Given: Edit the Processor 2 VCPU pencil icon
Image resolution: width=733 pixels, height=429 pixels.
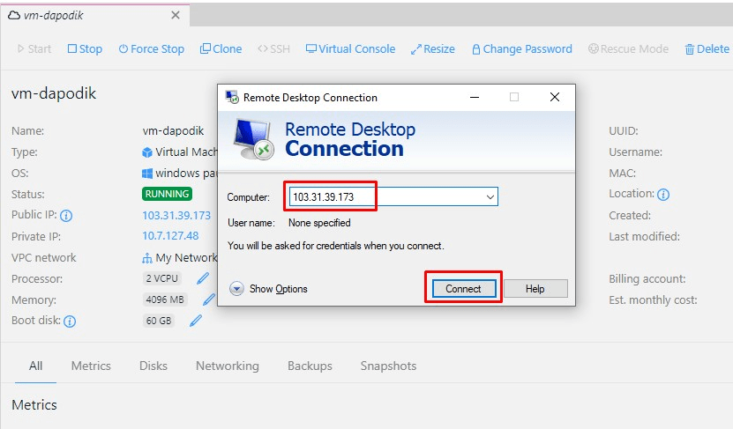Looking at the screenshot, I should tap(202, 278).
